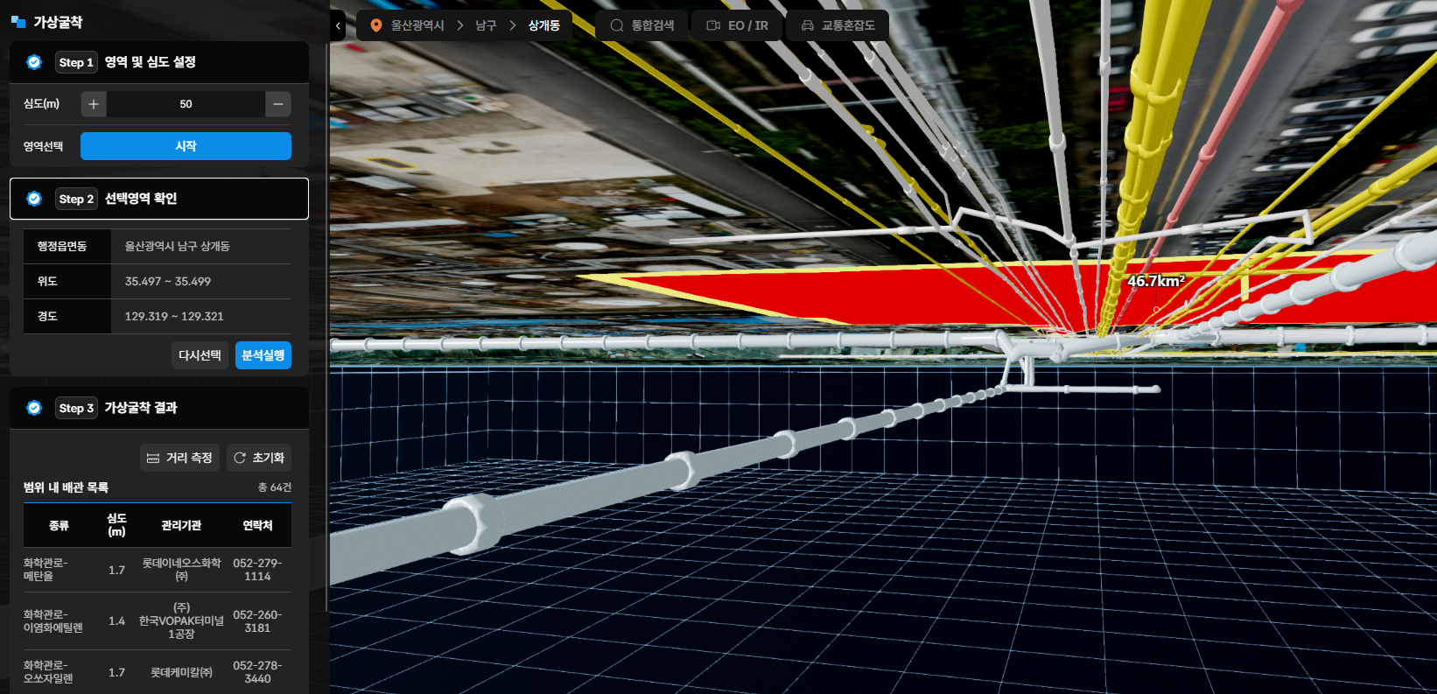Click the 46.7km² area label
Screen dimensions: 1437x694
1156,281
